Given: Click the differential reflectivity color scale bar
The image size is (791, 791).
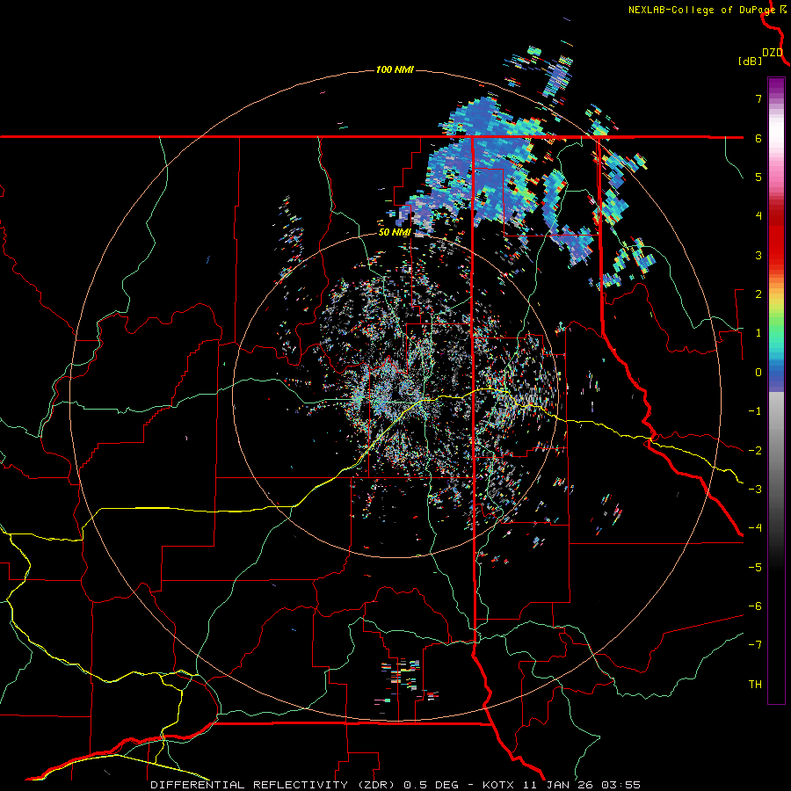Looking at the screenshot, I should [x=776, y=390].
